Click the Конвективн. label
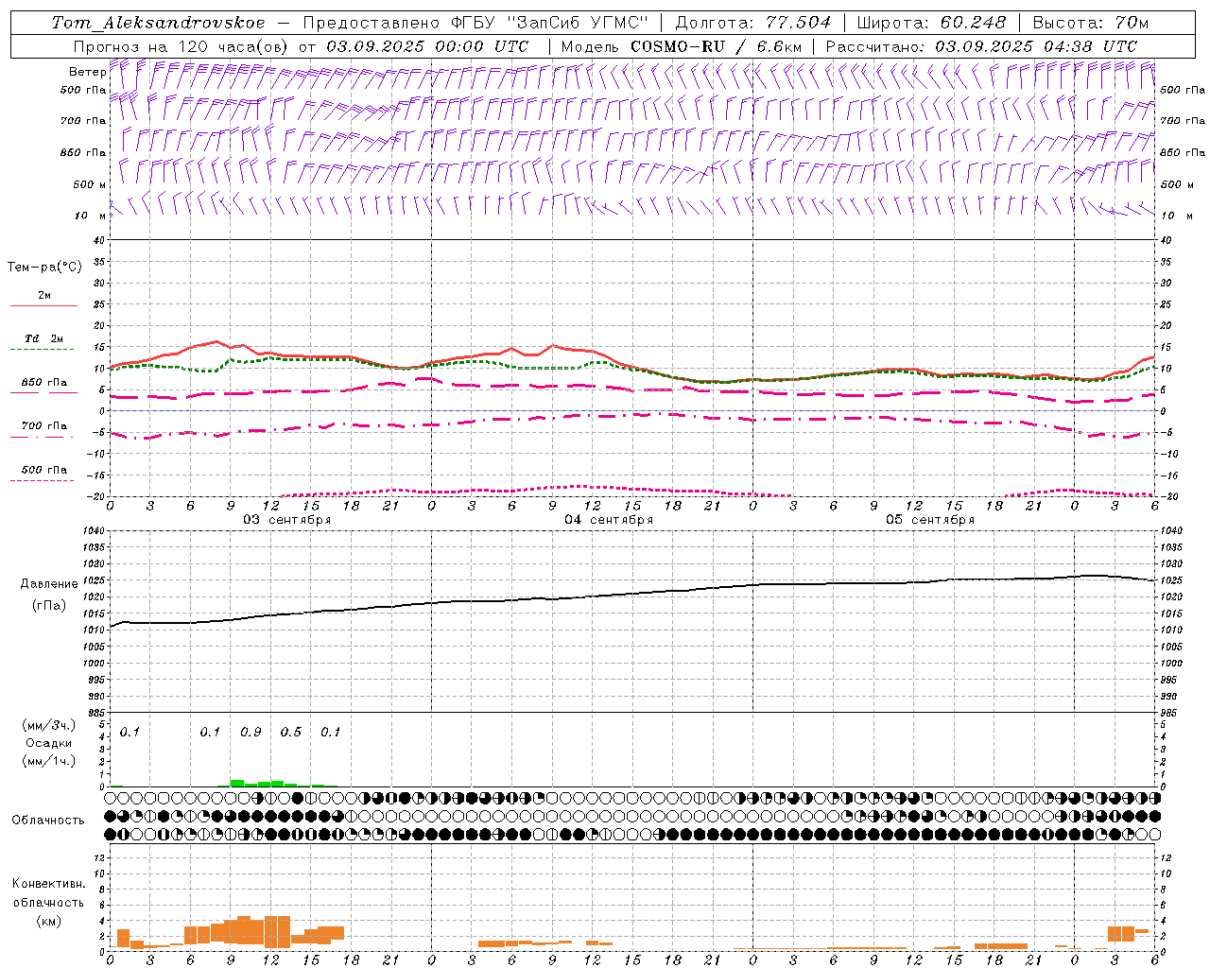 click(48, 884)
